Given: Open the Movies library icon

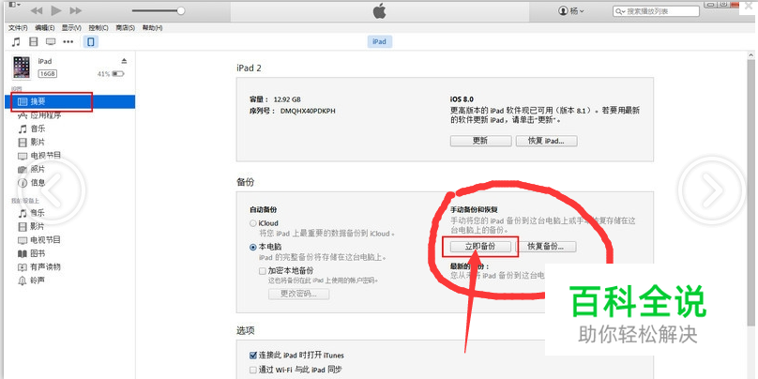Looking at the screenshot, I should coord(34,41).
